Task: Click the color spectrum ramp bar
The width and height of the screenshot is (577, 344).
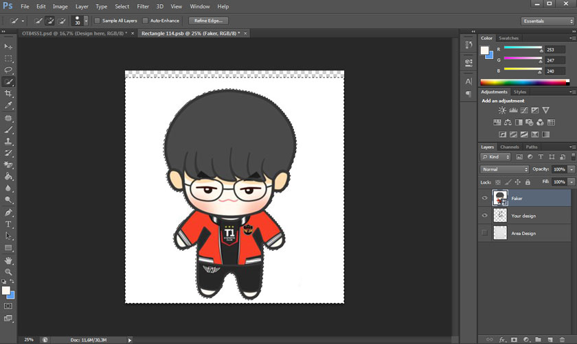Action: tap(523, 82)
